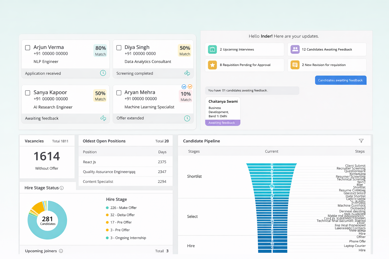Click the people icon for Candidates Awaiting Feedback
Image resolution: width=389 pixels, height=259 pixels.
tap(295, 49)
